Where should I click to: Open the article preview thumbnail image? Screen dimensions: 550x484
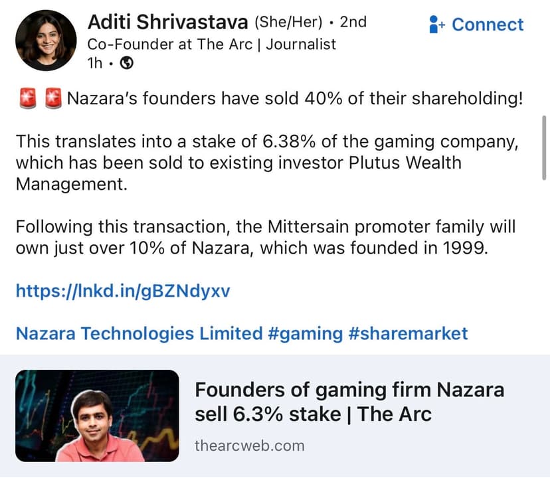click(x=97, y=416)
